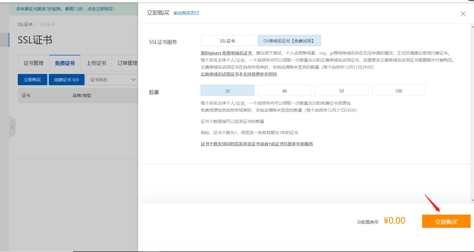The image size is (474, 252).
Task: Click the 创建证书 0/0 button
Action: coord(67,80)
